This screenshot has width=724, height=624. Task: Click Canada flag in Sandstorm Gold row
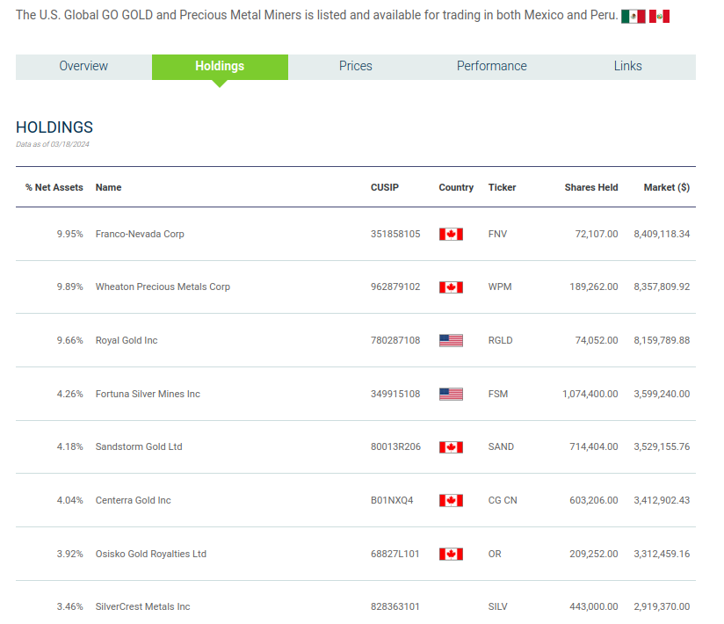(x=451, y=447)
